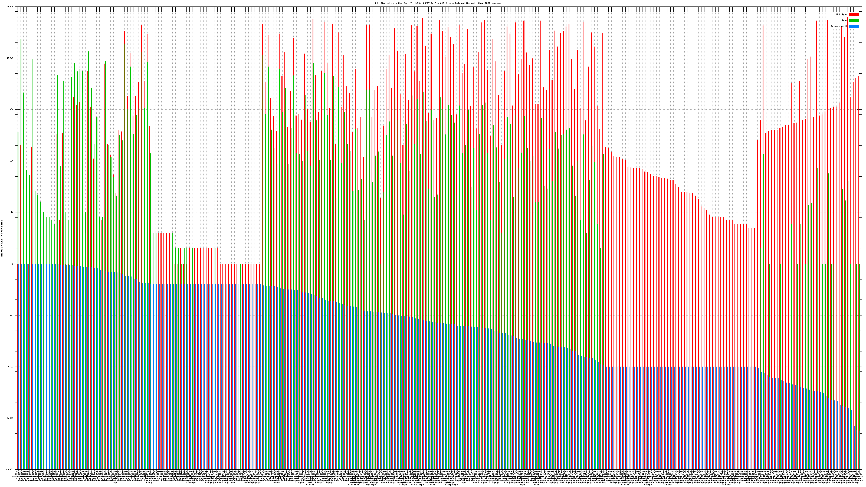Click the shortest blue bar at far right
The image size is (866, 487).
pos(860,450)
